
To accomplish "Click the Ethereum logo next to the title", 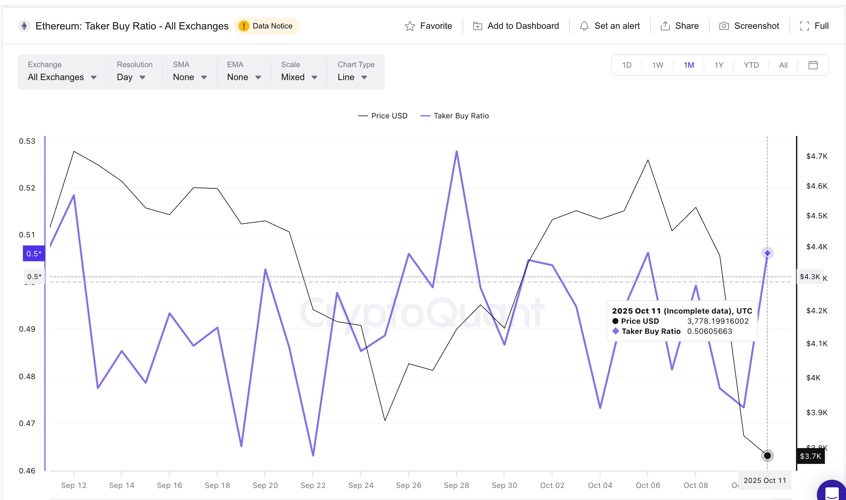I will click(x=24, y=26).
